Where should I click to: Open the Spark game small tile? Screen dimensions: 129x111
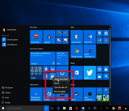[99, 98]
